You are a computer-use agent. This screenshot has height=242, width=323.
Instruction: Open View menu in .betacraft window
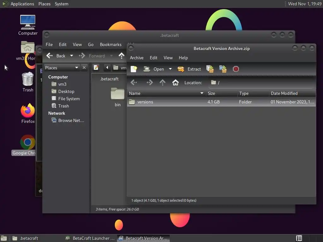(77, 45)
